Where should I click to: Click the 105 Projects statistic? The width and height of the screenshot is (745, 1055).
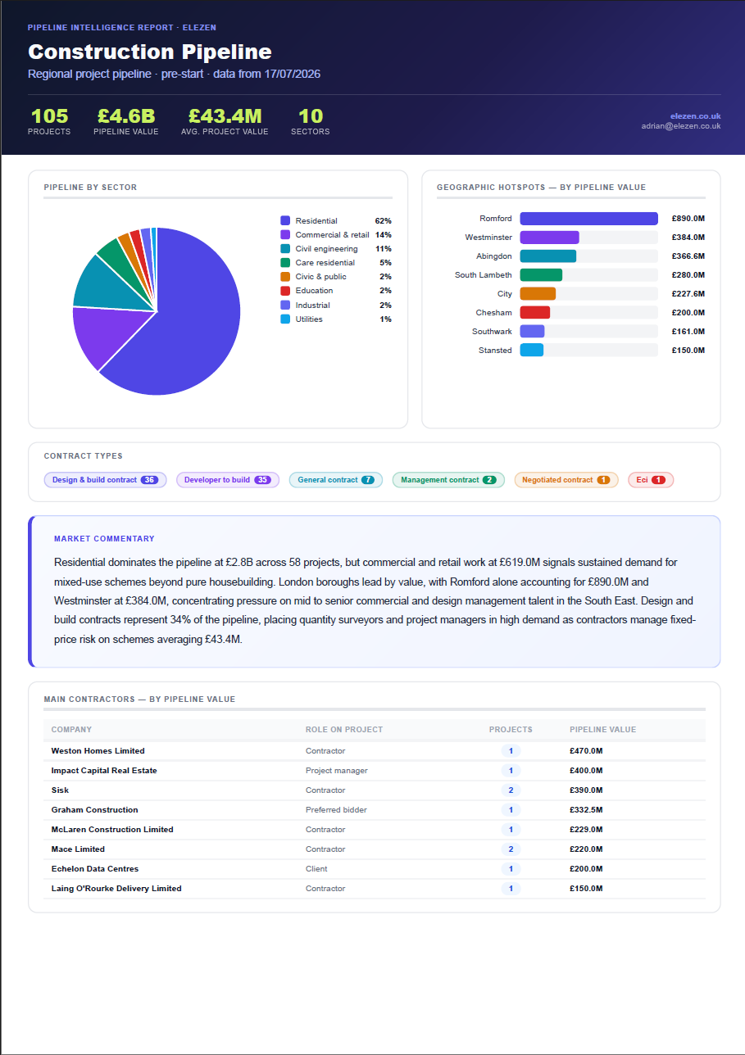[49, 121]
